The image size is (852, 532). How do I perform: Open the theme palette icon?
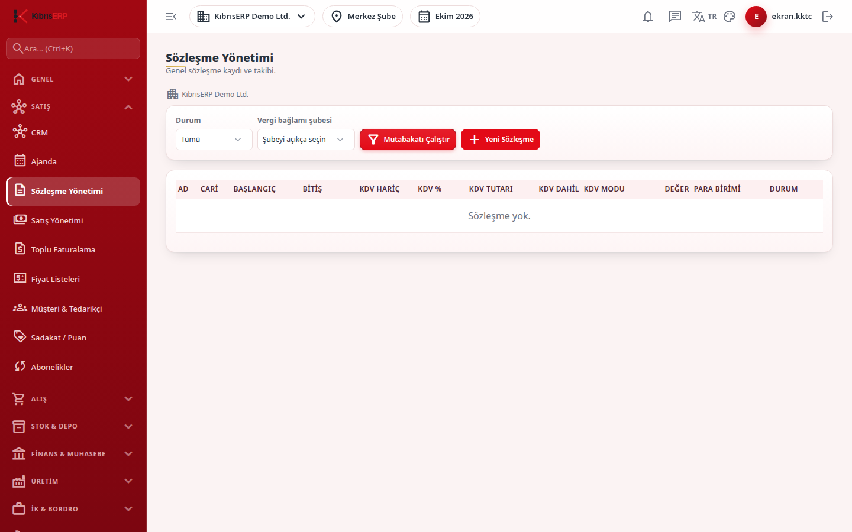coord(730,17)
